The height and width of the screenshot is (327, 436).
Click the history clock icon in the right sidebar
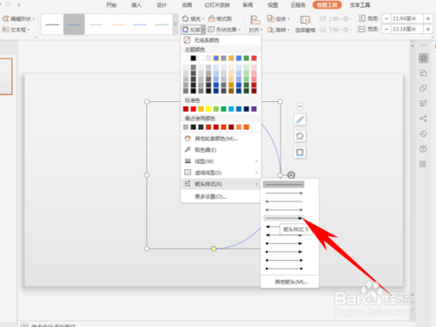pyautogui.click(x=423, y=133)
